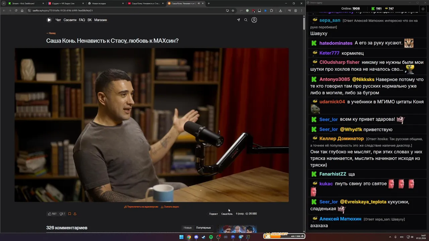This screenshot has width=429, height=241.
Task: Open the FAQ menu item
Action: pos(82,20)
